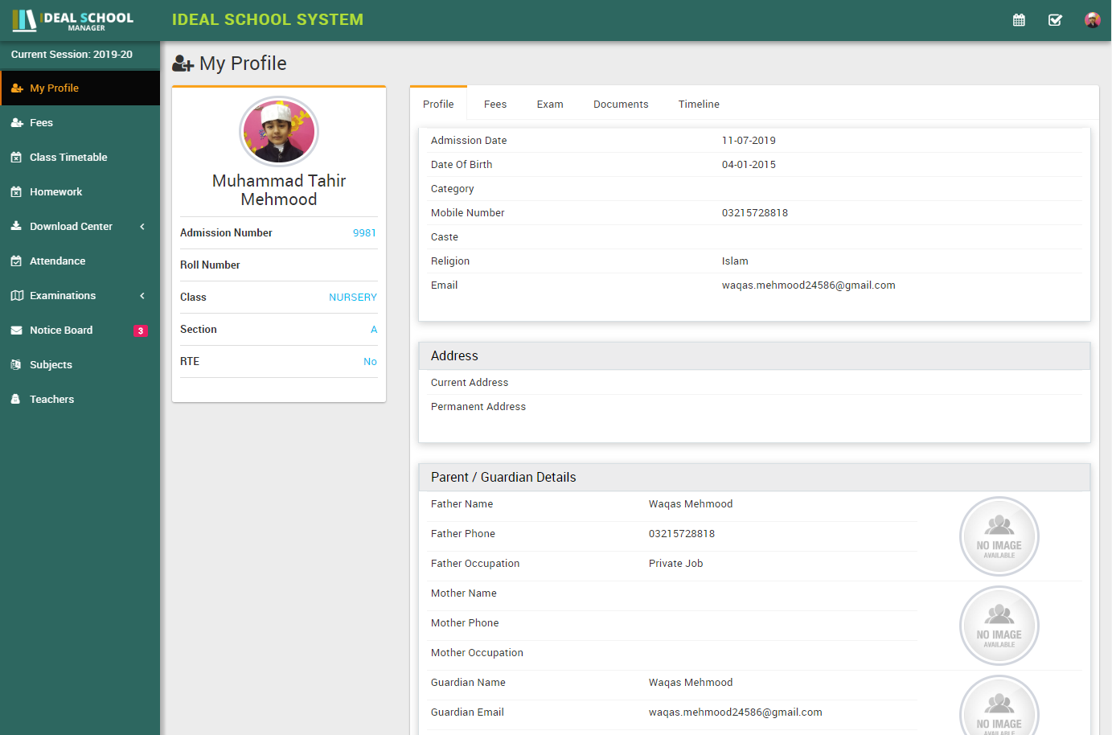Click the Father Name value Waqas Mehmood
Screen dimensions: 1112x735
coord(691,504)
